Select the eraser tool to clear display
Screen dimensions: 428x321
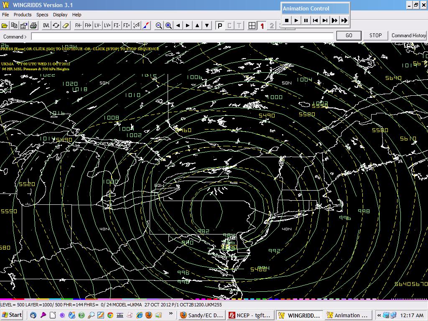66,25
